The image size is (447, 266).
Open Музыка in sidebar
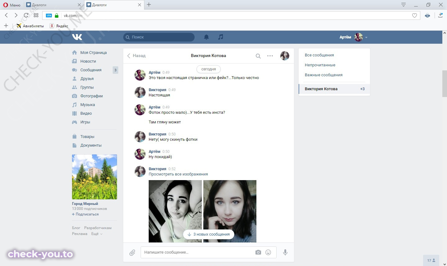88,104
